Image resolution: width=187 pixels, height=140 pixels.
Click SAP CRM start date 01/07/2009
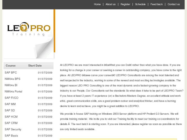point(45,123)
